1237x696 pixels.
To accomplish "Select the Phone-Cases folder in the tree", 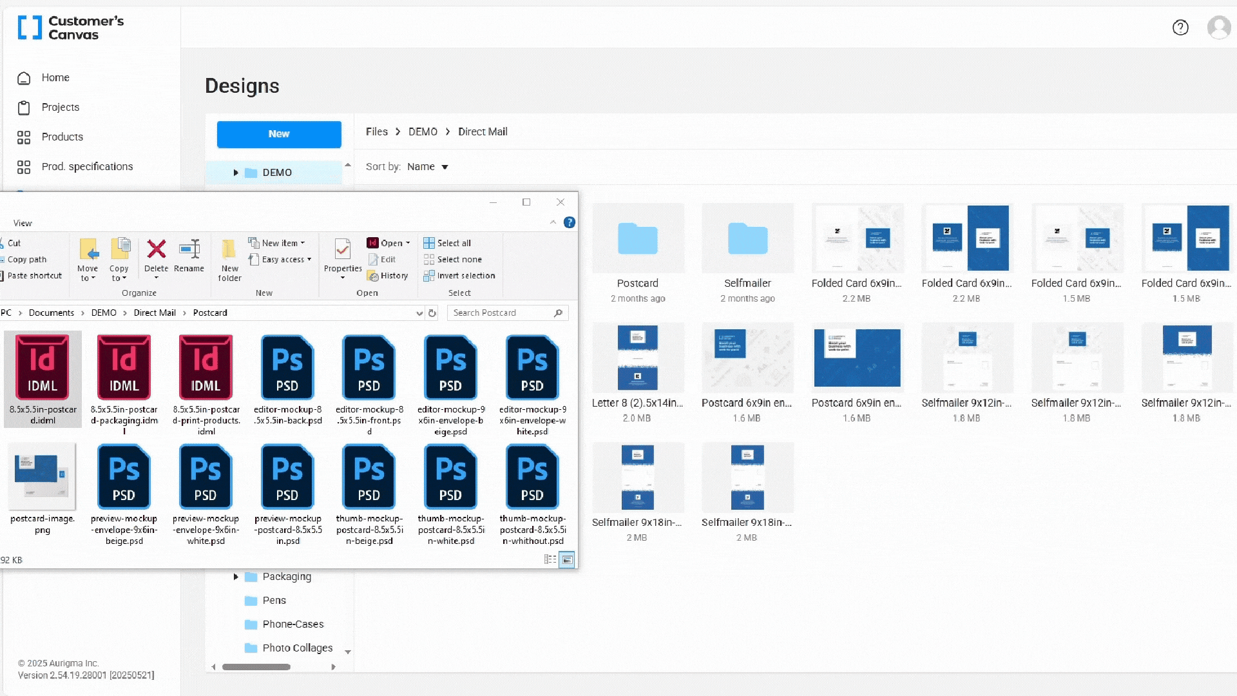I will [x=292, y=624].
